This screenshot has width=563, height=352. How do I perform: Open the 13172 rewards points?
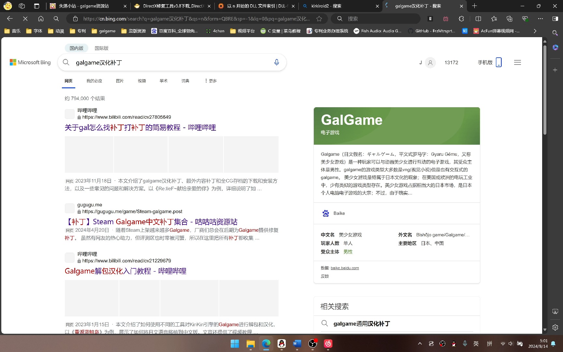451,63
